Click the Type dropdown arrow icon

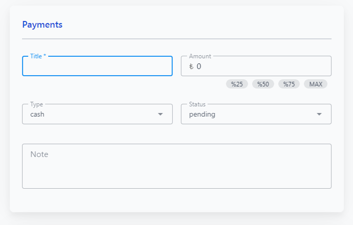[160, 114]
